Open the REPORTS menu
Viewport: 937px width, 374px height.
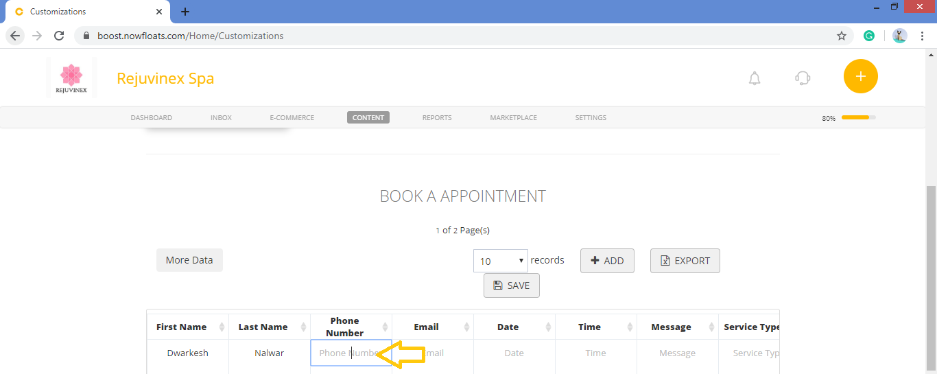[437, 117]
